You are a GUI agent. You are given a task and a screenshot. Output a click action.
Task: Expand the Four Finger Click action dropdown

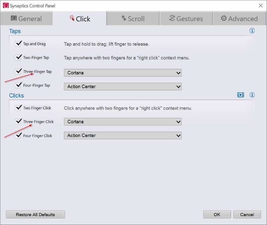(x=122, y=135)
